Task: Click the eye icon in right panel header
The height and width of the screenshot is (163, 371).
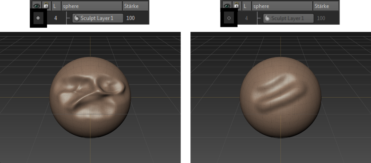Action: pos(227,5)
